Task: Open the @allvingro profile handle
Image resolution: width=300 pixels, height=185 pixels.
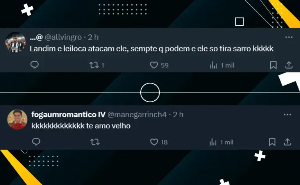Action: [63, 37]
